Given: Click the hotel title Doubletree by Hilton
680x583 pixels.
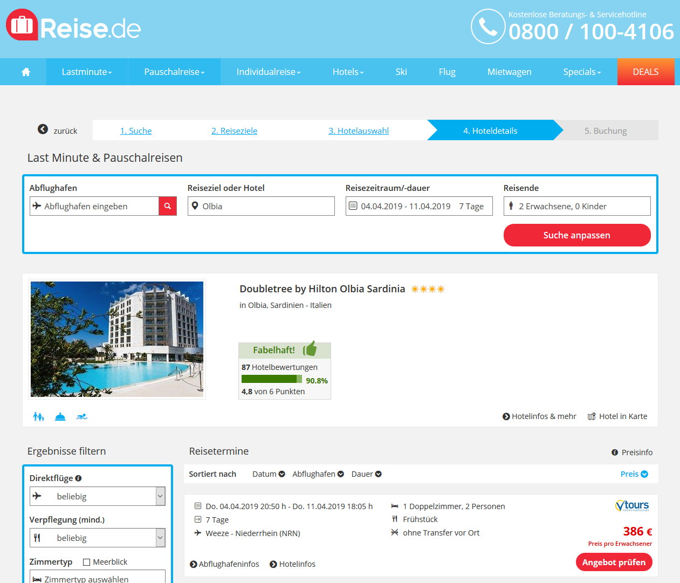Looking at the screenshot, I should (322, 289).
